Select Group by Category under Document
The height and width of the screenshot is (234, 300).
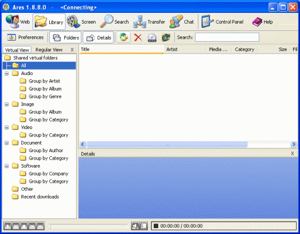[x=44, y=158]
